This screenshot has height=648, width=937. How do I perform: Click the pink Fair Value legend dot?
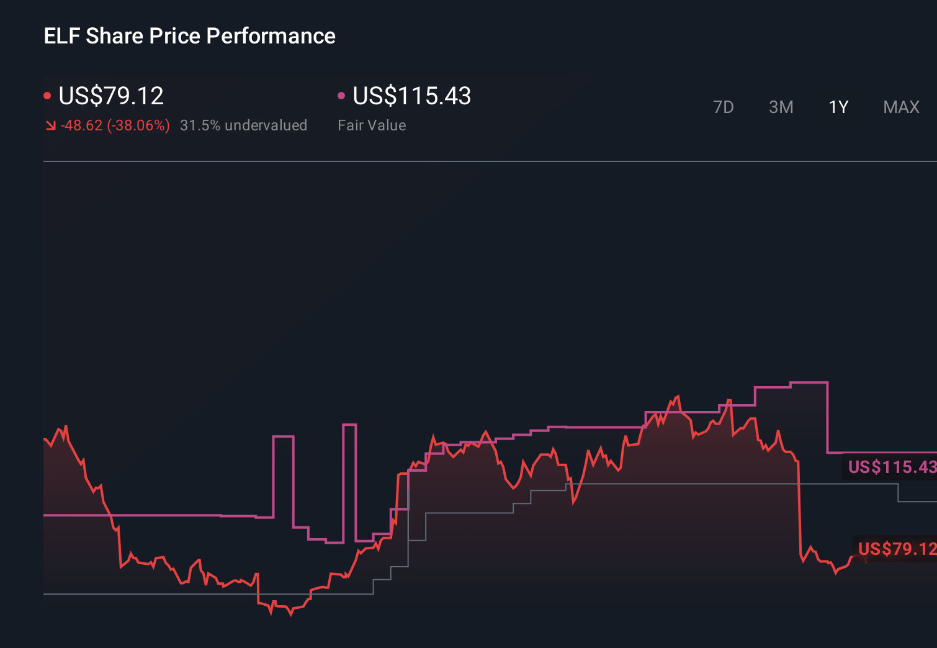tap(341, 94)
